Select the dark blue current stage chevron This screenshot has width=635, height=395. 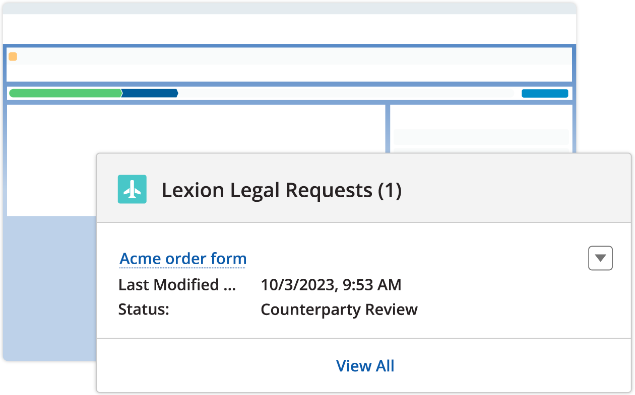pos(151,93)
